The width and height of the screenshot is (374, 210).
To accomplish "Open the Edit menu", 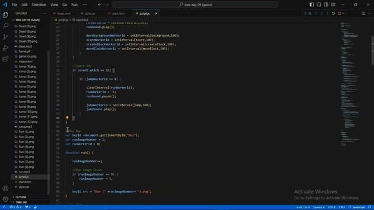I will (25, 5).
